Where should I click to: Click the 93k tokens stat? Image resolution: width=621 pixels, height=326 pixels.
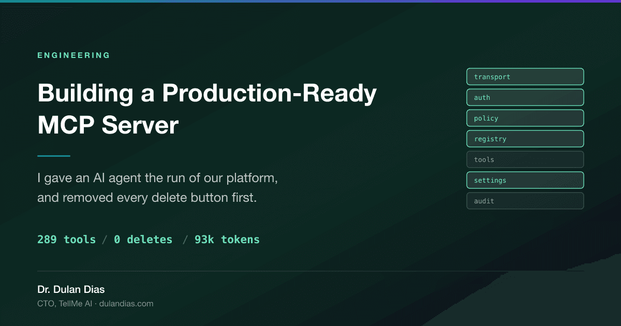pyautogui.click(x=227, y=240)
